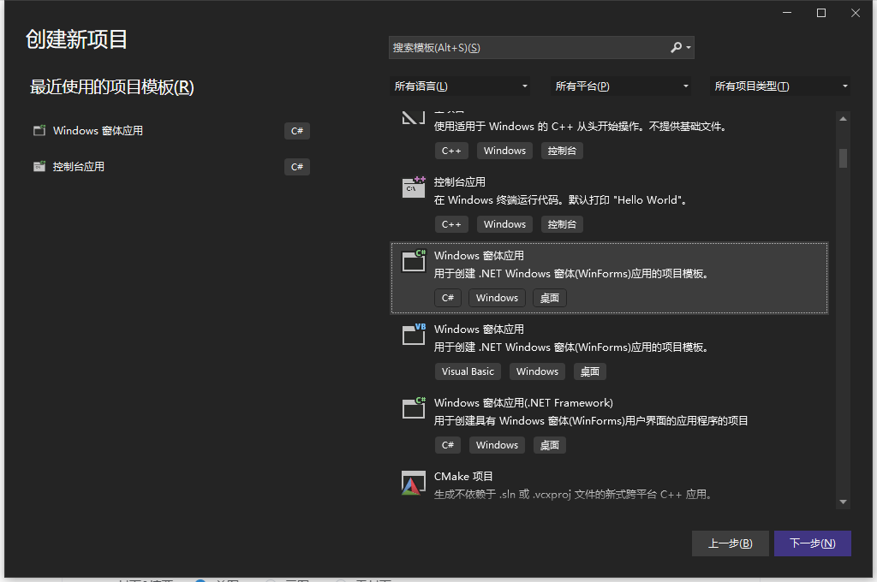Open the 所有语言 language filter dropdown
This screenshot has height=582, width=877.
[459, 86]
